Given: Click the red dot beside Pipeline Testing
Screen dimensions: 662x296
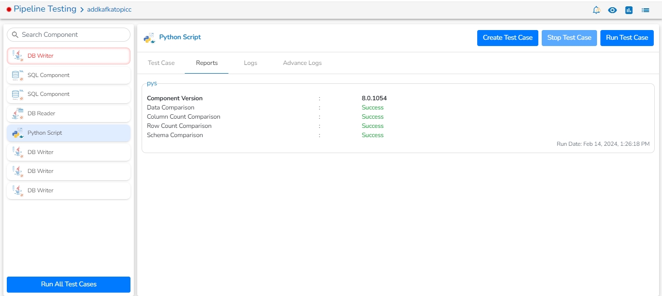Looking at the screenshot, I should click(x=9, y=10).
